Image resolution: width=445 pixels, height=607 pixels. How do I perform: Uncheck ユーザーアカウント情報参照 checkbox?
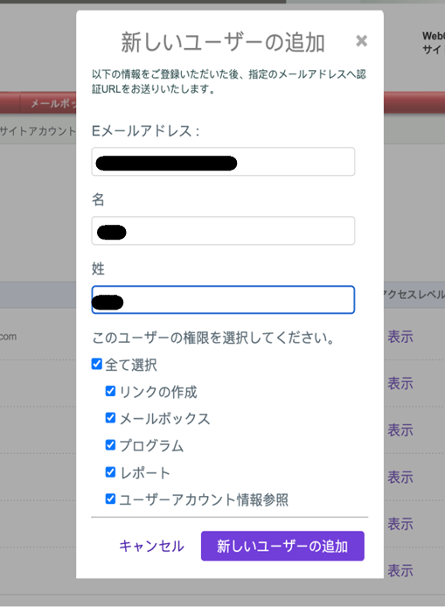pos(110,499)
